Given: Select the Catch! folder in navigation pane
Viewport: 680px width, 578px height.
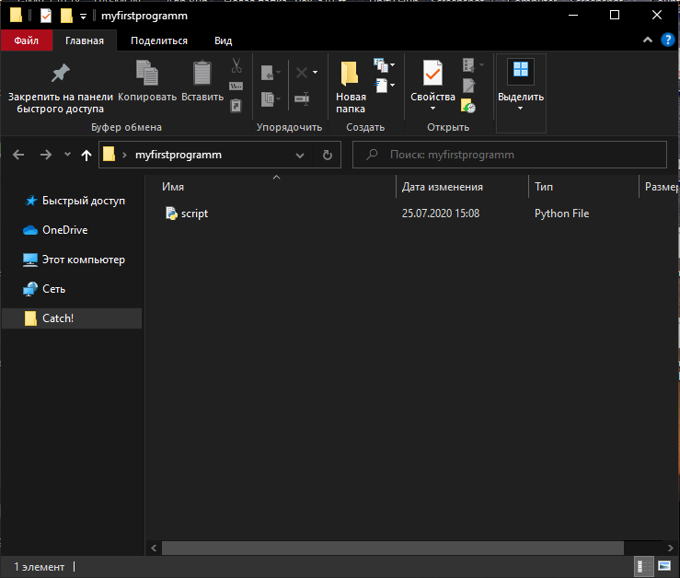Looking at the screenshot, I should click(x=72, y=318).
